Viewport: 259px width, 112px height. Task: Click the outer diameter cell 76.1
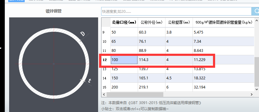(151, 42)
